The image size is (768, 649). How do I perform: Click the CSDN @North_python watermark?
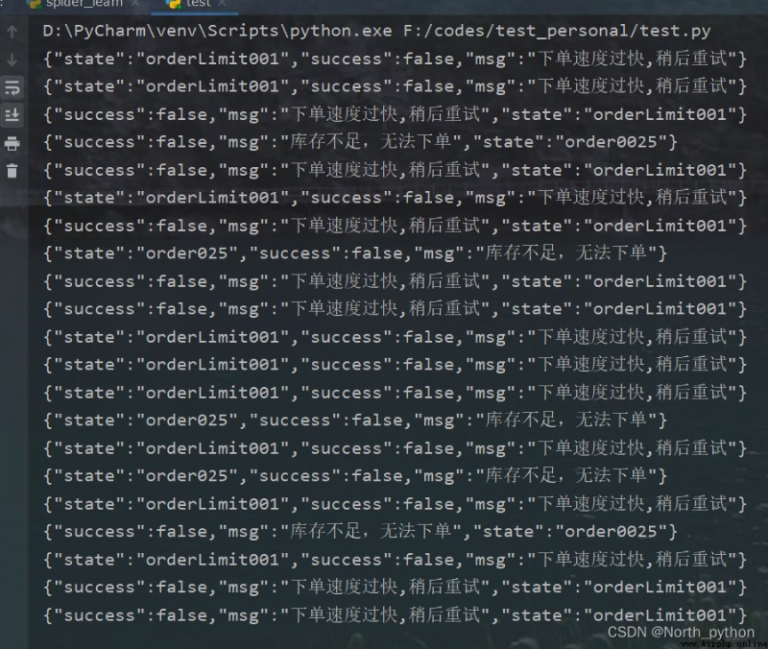point(681,632)
